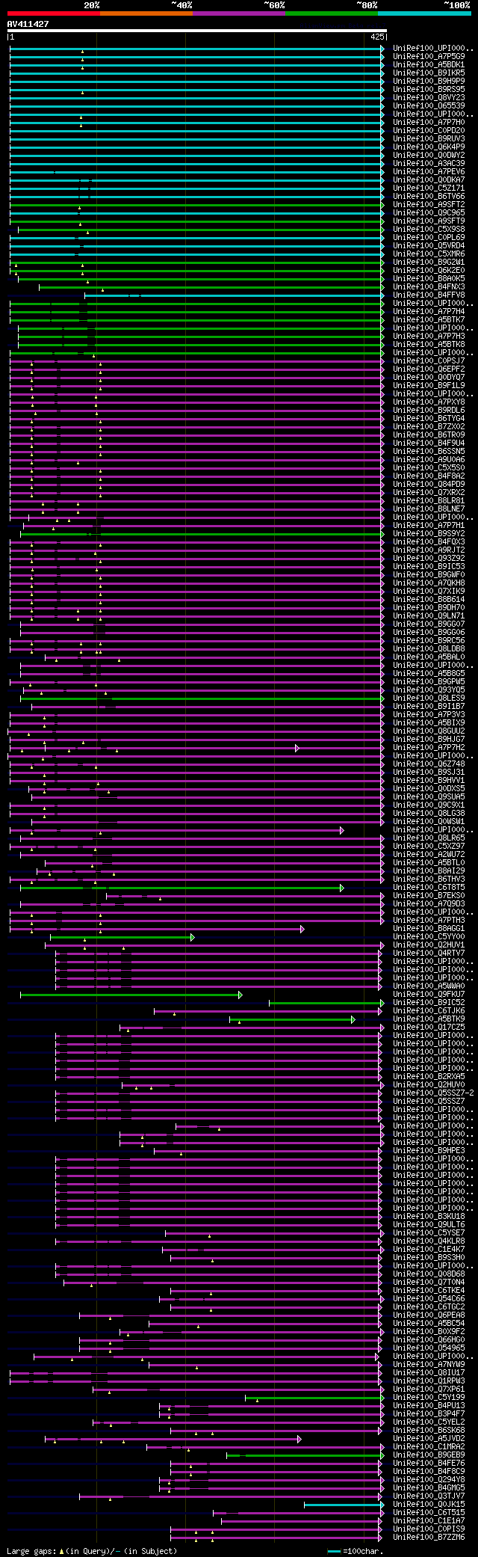Select hit UniRef100_Q2HUV1
This screenshot has width=478, height=1557.
pyautogui.click(x=429, y=945)
